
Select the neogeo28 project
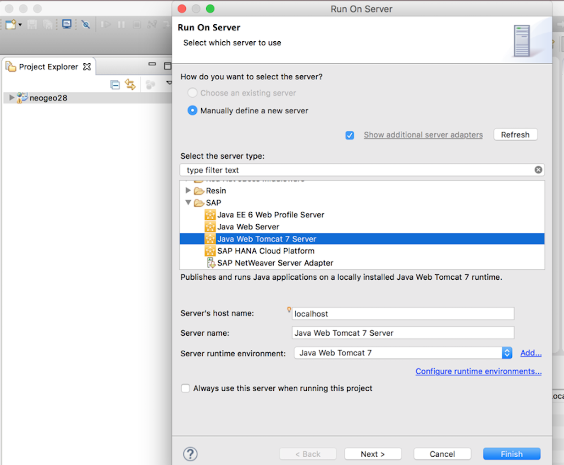tap(48, 98)
